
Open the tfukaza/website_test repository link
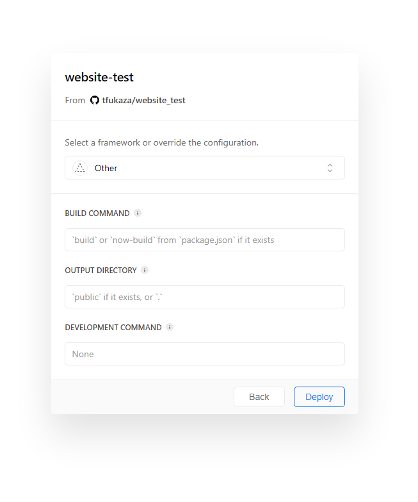click(x=143, y=100)
